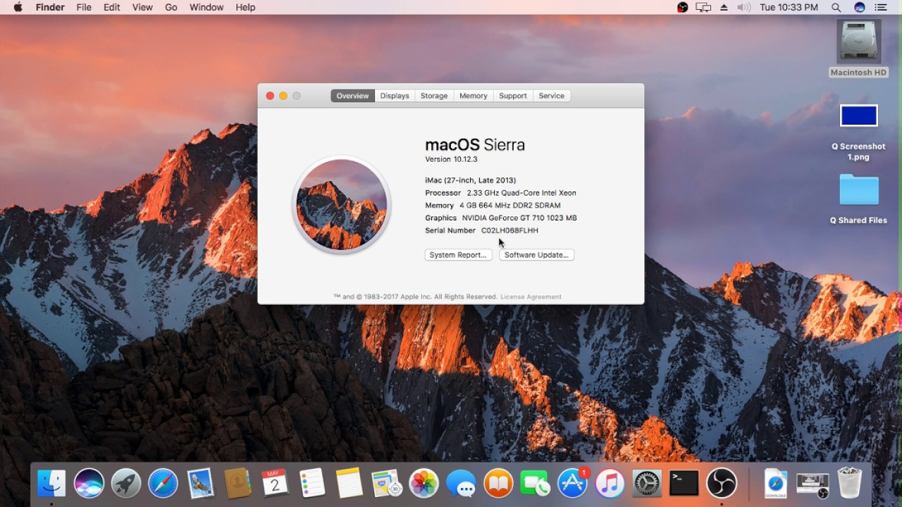
Task: Open the Go menu
Action: click(x=171, y=7)
